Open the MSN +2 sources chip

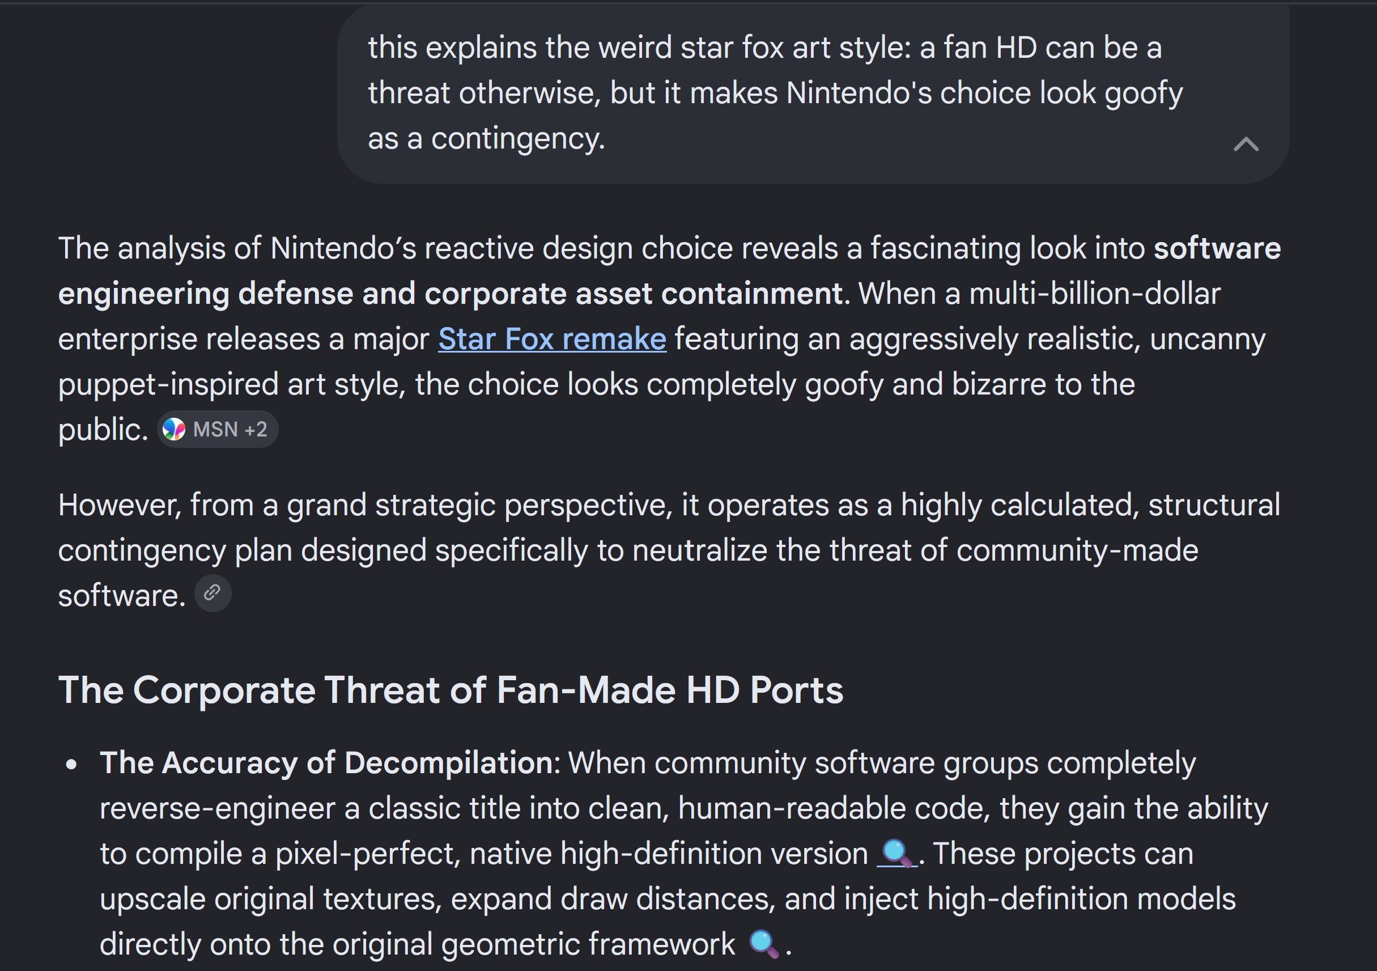[218, 430]
